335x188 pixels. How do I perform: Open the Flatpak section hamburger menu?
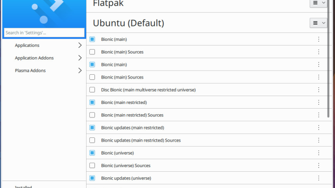(x=318, y=3)
